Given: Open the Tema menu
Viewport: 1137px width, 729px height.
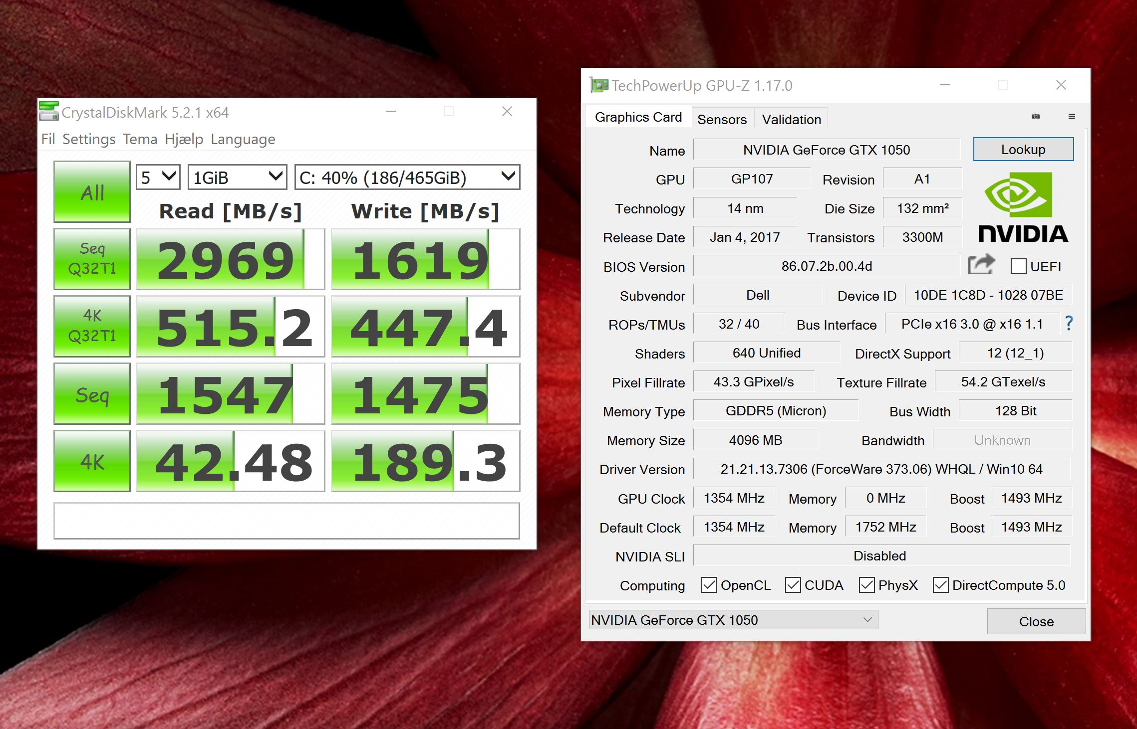Looking at the screenshot, I should coord(140,139).
